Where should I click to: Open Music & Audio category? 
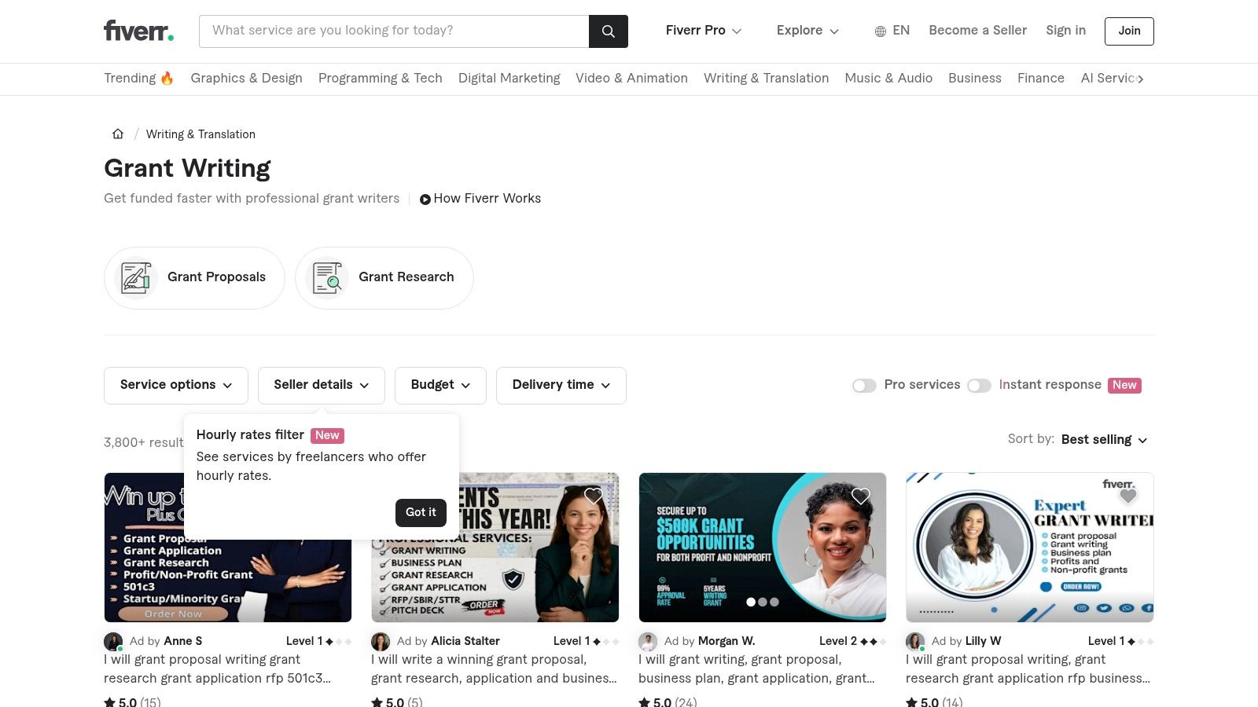(x=888, y=78)
